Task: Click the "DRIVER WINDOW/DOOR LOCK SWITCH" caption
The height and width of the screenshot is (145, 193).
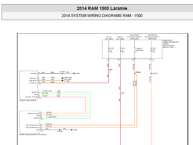Action: point(33,135)
